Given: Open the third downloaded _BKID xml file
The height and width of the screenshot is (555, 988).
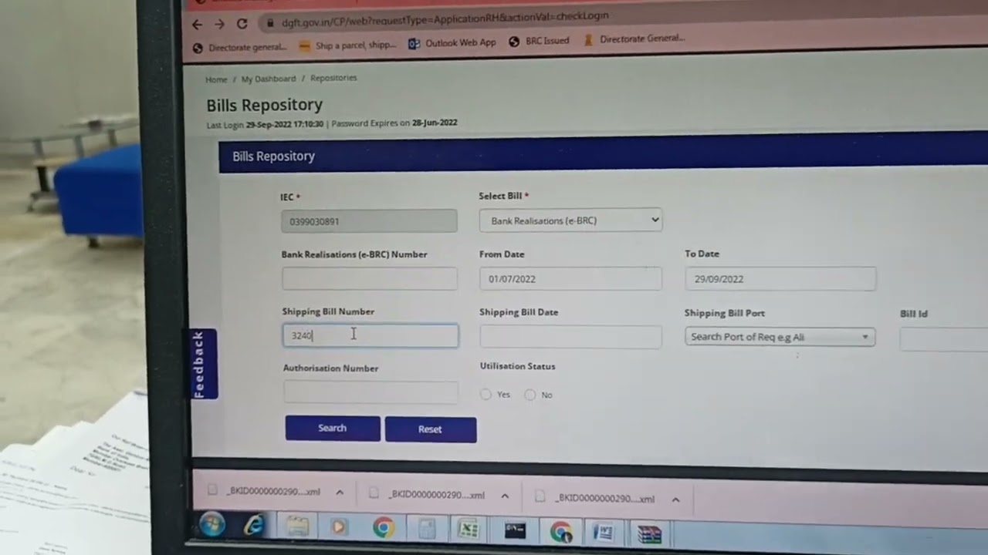Looking at the screenshot, I should point(596,499).
